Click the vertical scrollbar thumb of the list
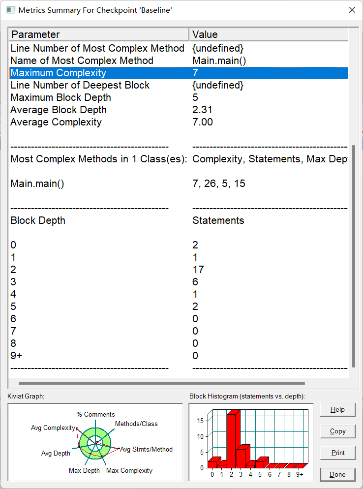The width and height of the screenshot is (363, 489). click(354, 256)
